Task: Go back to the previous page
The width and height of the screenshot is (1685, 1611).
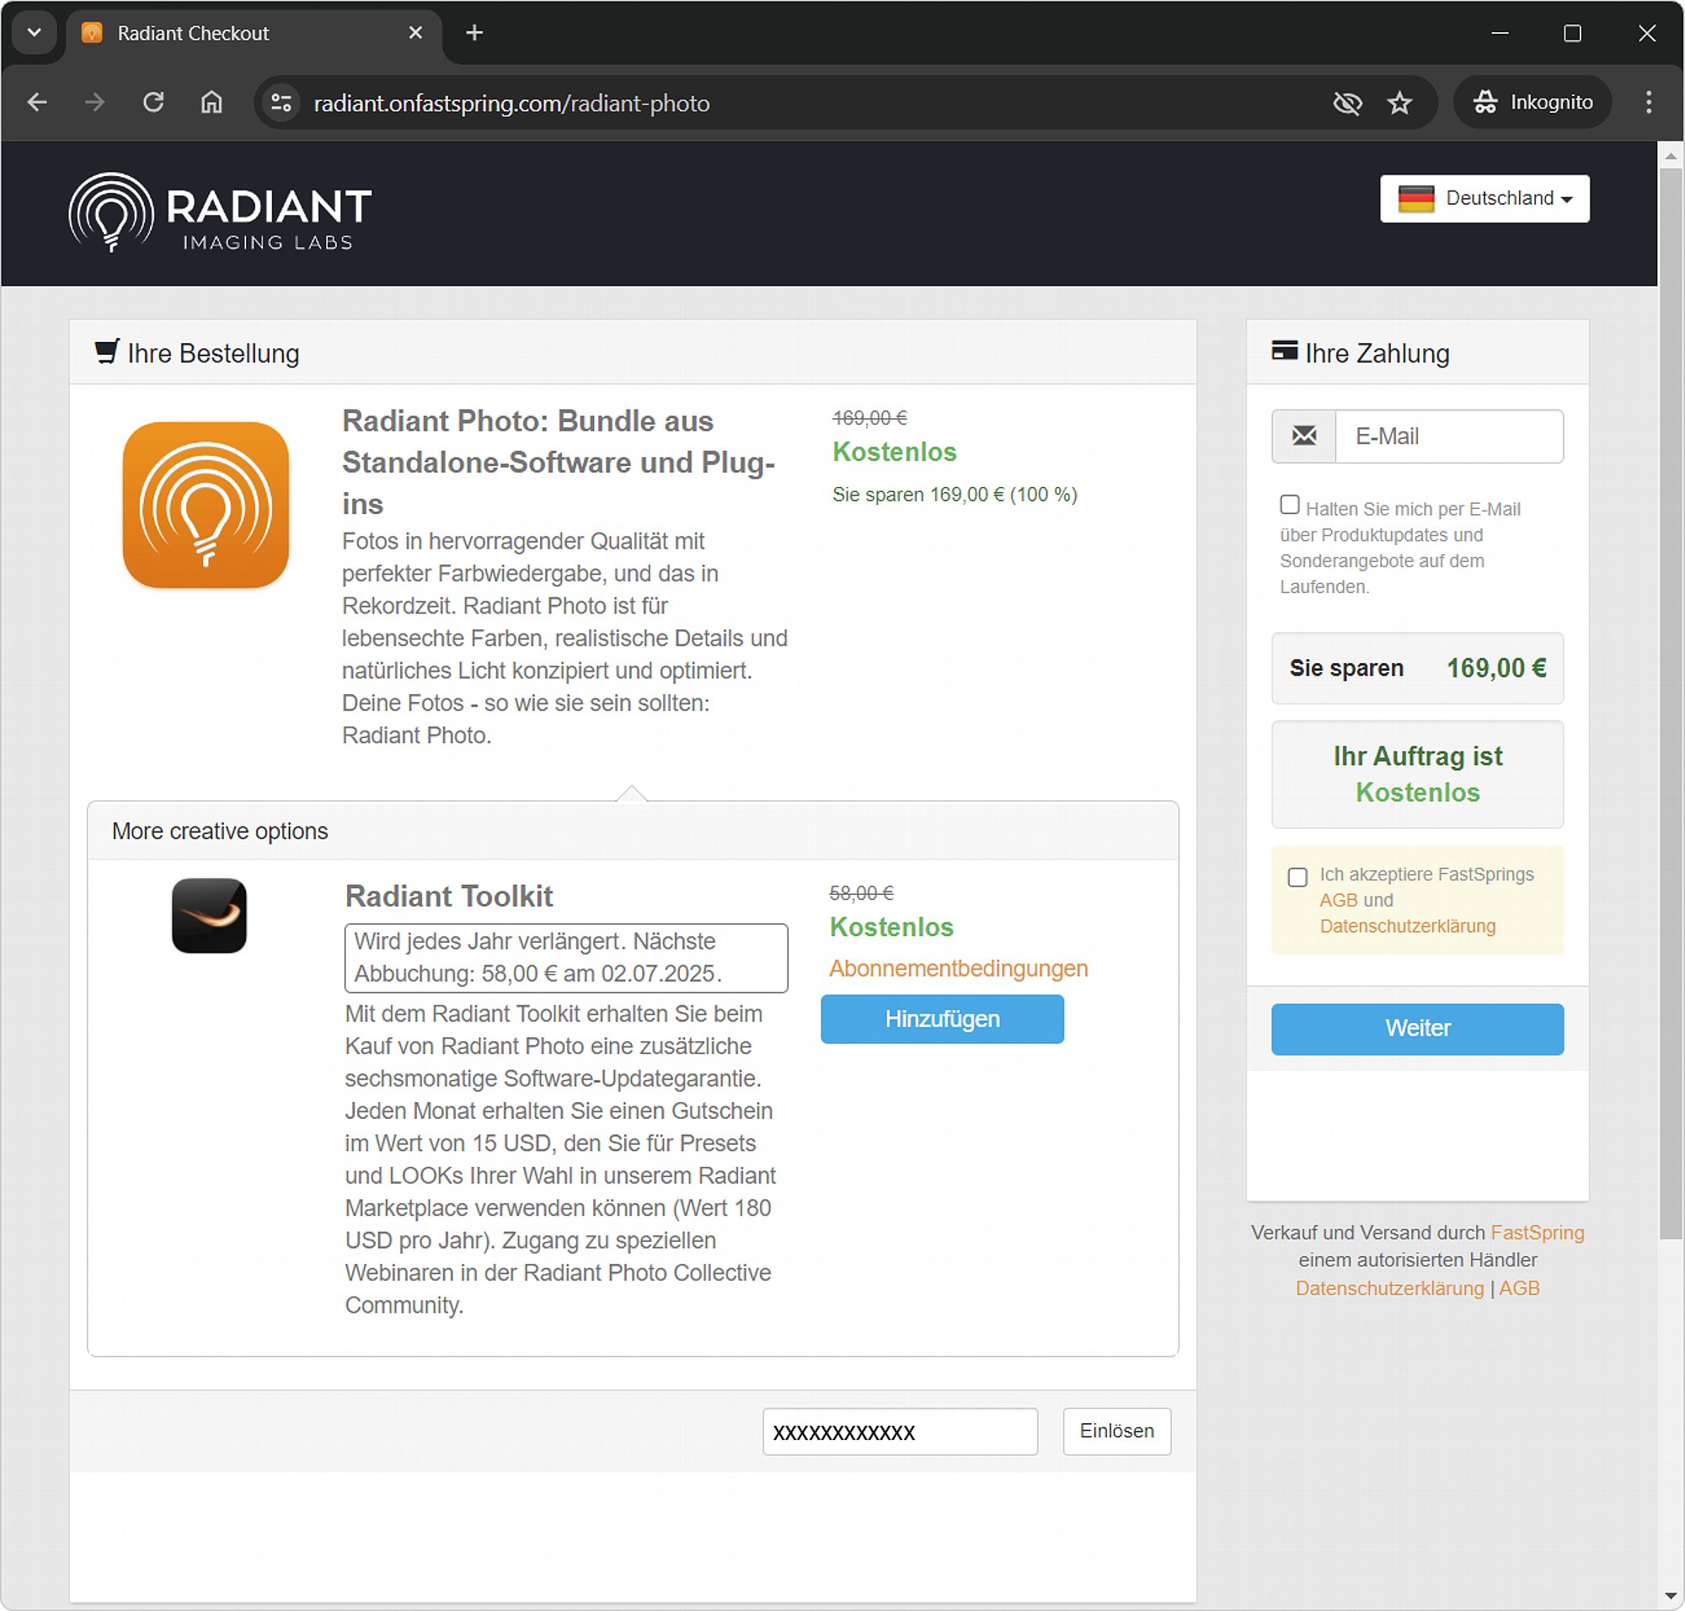Action: coord(37,103)
